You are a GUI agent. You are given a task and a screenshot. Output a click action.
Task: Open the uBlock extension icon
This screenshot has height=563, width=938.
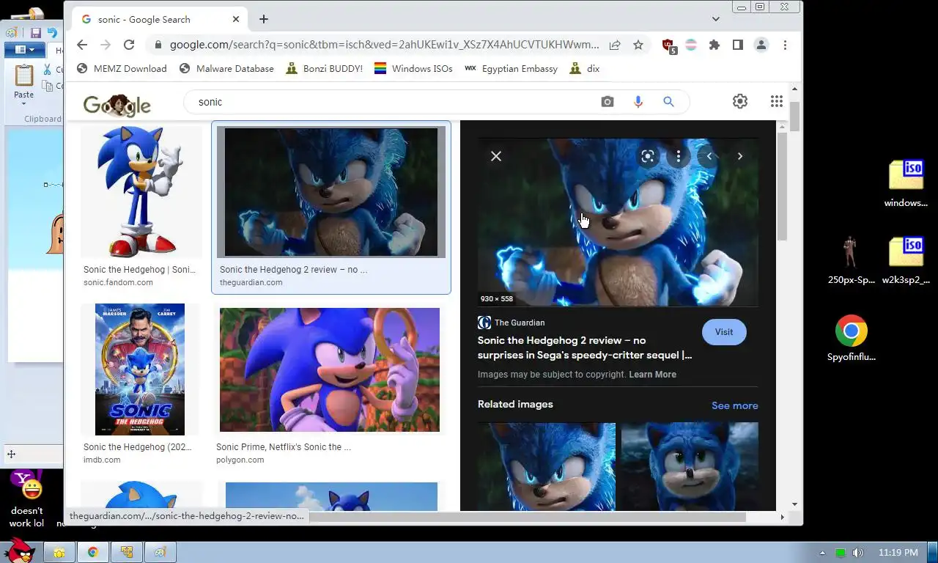[x=668, y=45]
